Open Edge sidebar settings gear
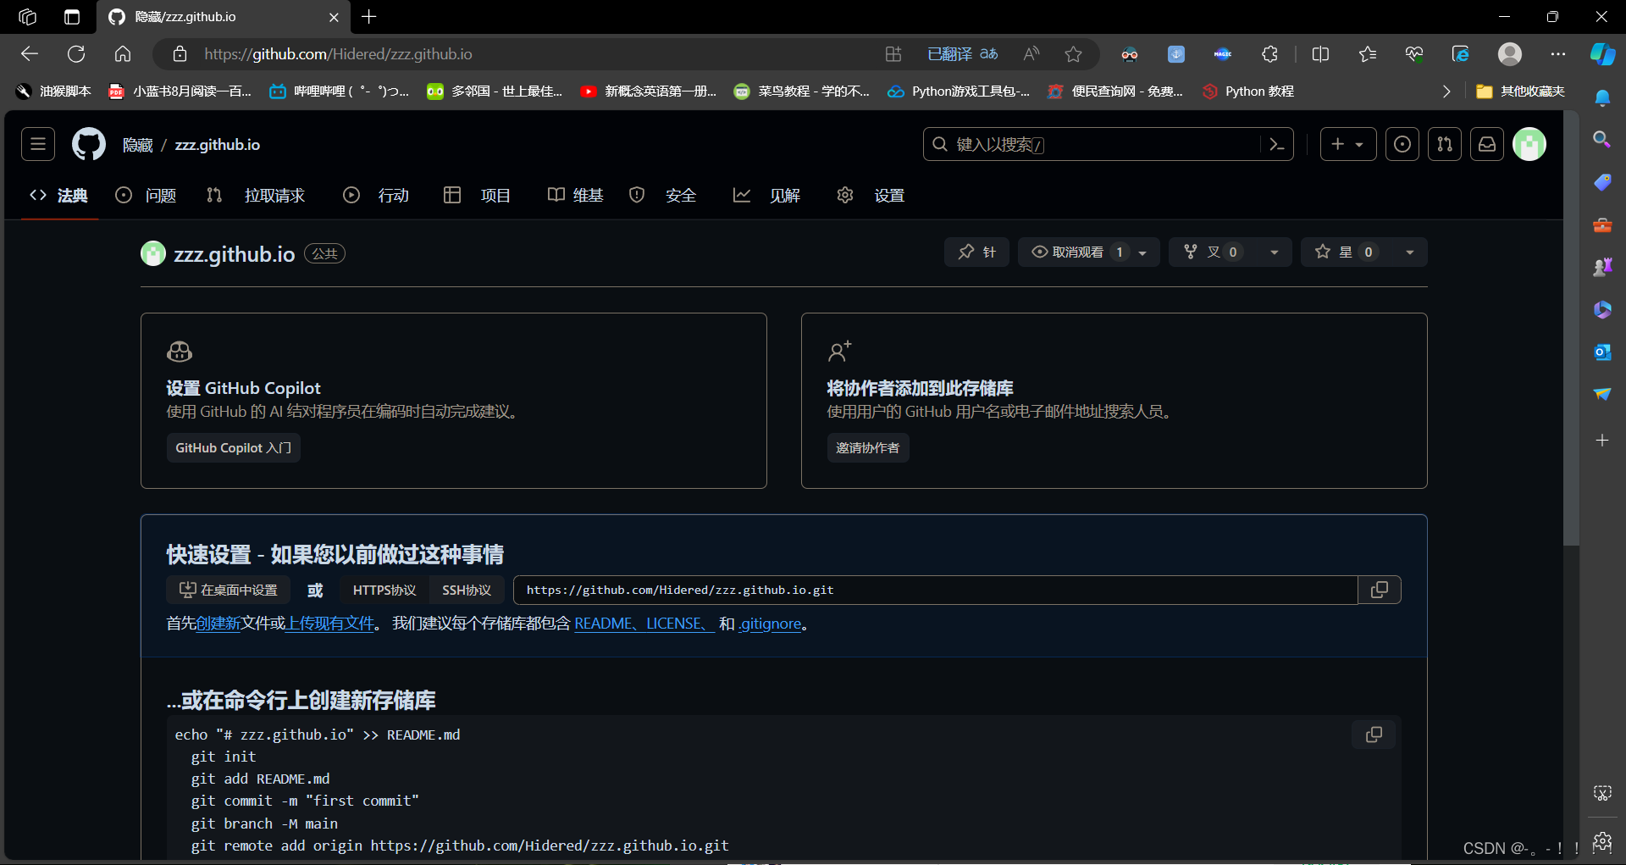 1602,841
